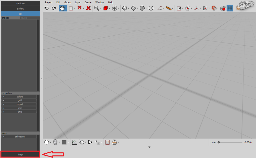Open the Group menu
This screenshot has width=256, height=158.
(68, 3)
